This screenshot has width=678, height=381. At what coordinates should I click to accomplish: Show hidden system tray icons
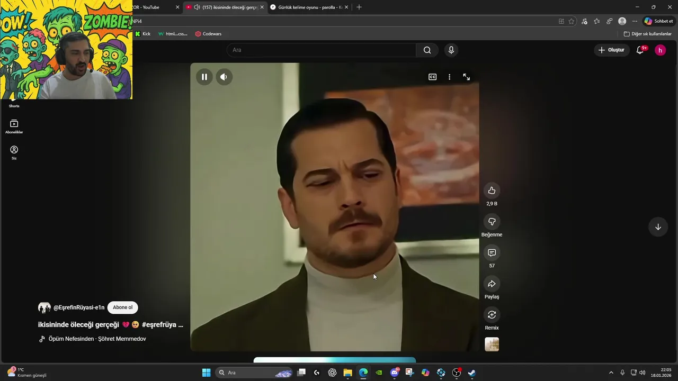(x=611, y=373)
